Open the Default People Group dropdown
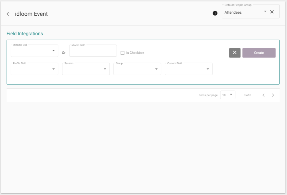The height and width of the screenshot is (195, 287). 265,11
